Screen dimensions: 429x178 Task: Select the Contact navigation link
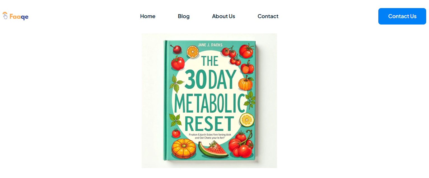pyautogui.click(x=268, y=16)
